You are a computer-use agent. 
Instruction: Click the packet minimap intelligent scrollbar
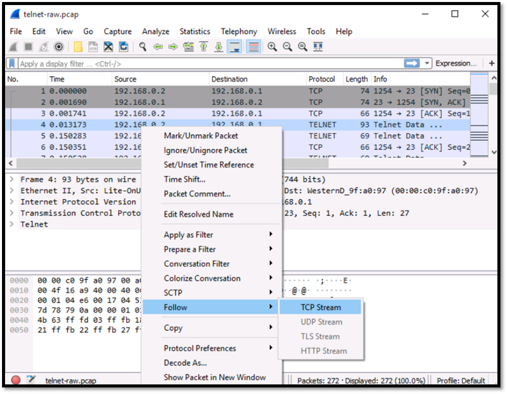pyautogui.click(x=479, y=116)
